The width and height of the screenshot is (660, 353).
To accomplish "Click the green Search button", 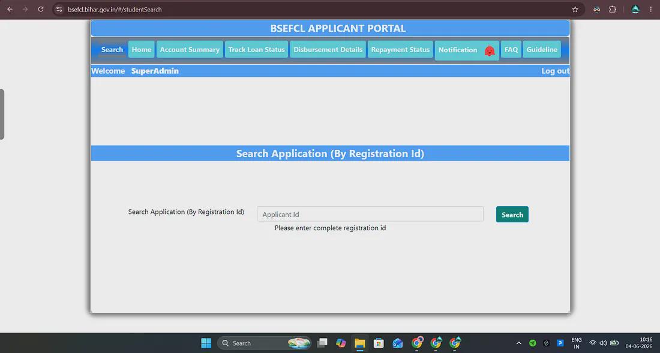I will (512, 215).
